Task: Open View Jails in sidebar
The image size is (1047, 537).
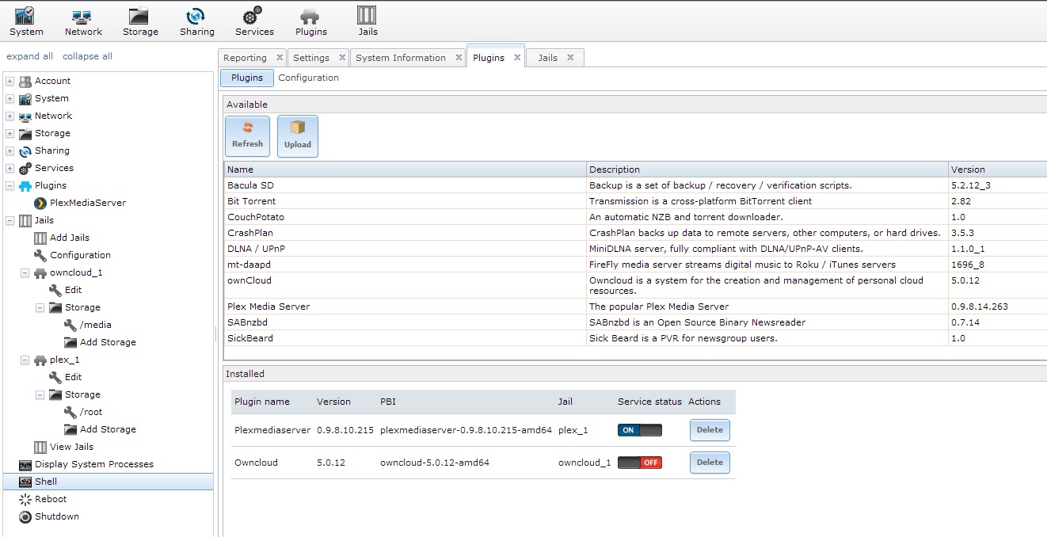Action: click(64, 447)
